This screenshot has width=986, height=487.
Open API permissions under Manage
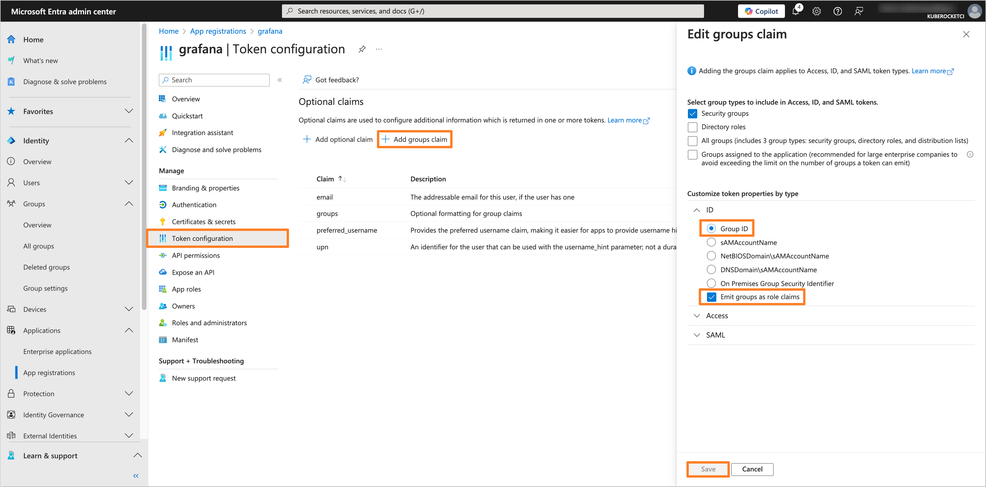(195, 255)
